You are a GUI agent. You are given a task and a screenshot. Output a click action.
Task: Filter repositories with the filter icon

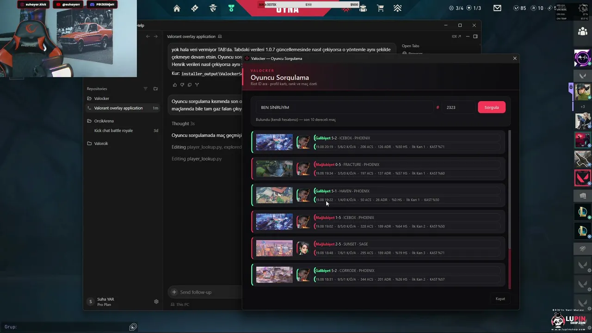pos(145,89)
